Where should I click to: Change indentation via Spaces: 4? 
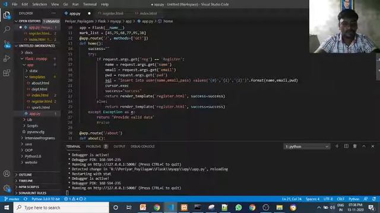coord(312,199)
